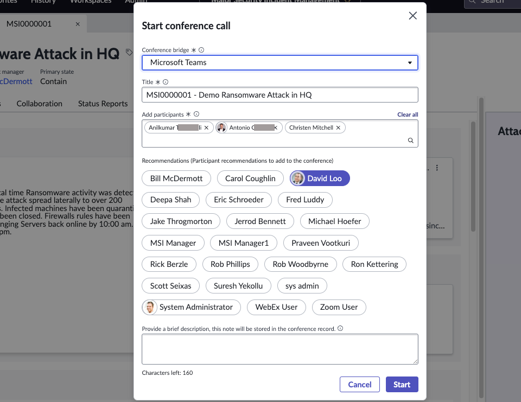Switch to the MSI0000001 record tab
Image resolution: width=521 pixels, height=402 pixels.
[x=29, y=24]
